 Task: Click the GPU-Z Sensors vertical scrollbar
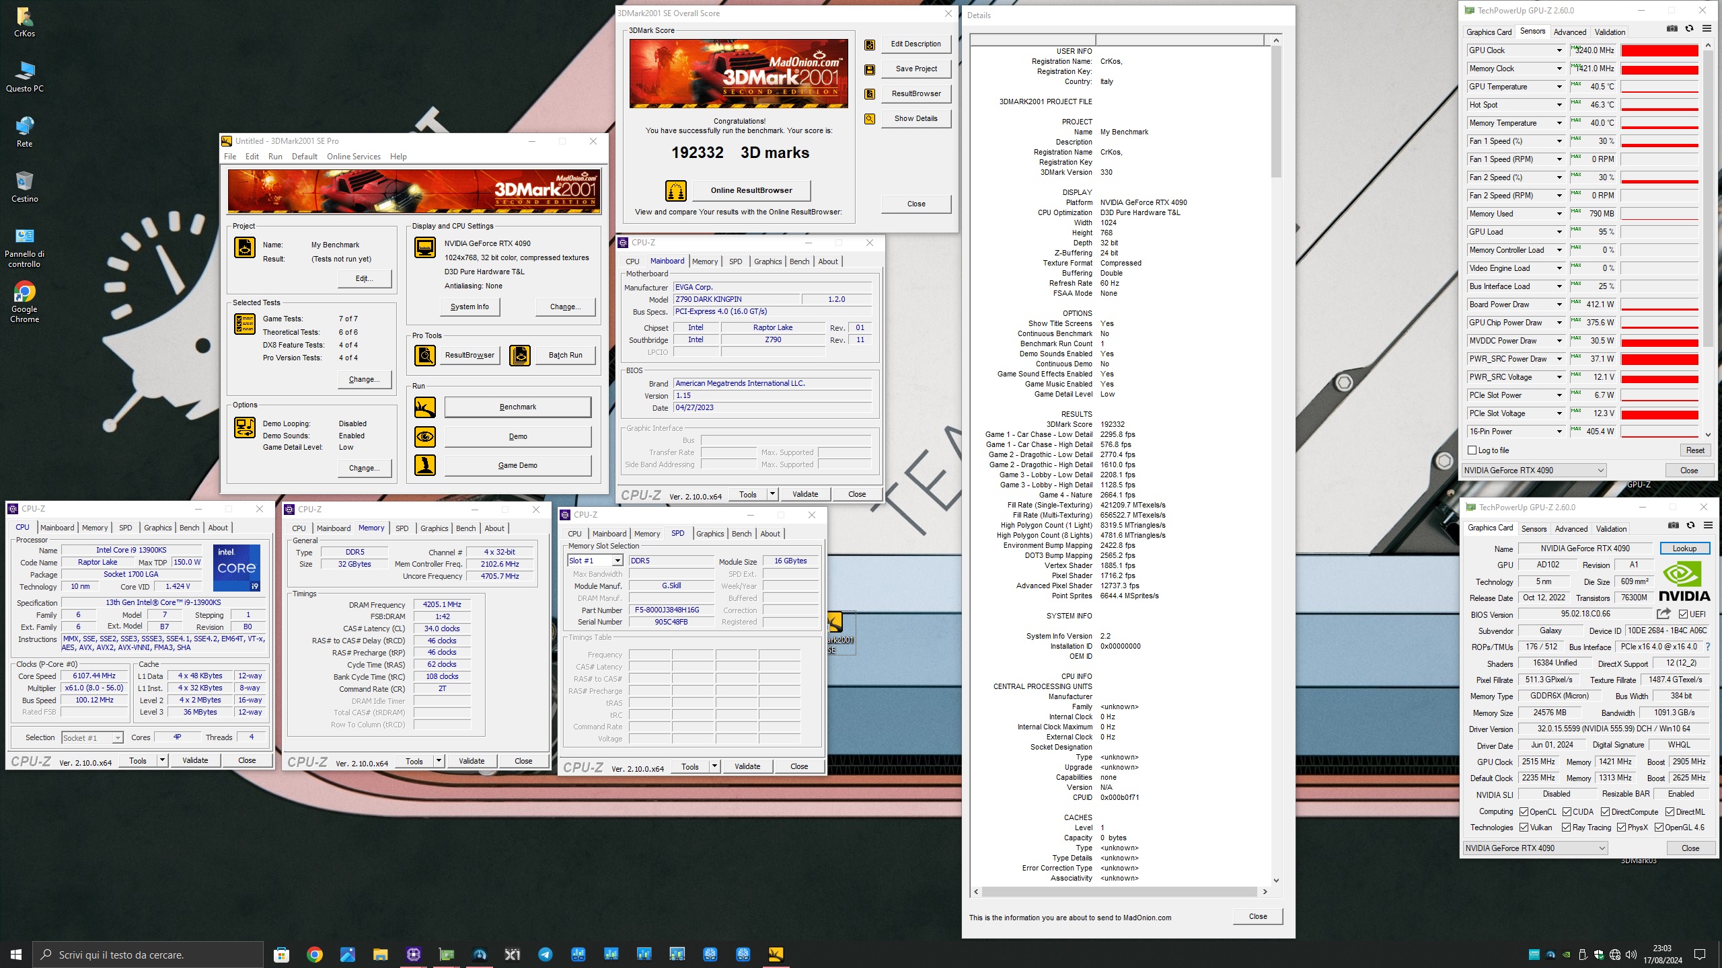[x=1708, y=241]
